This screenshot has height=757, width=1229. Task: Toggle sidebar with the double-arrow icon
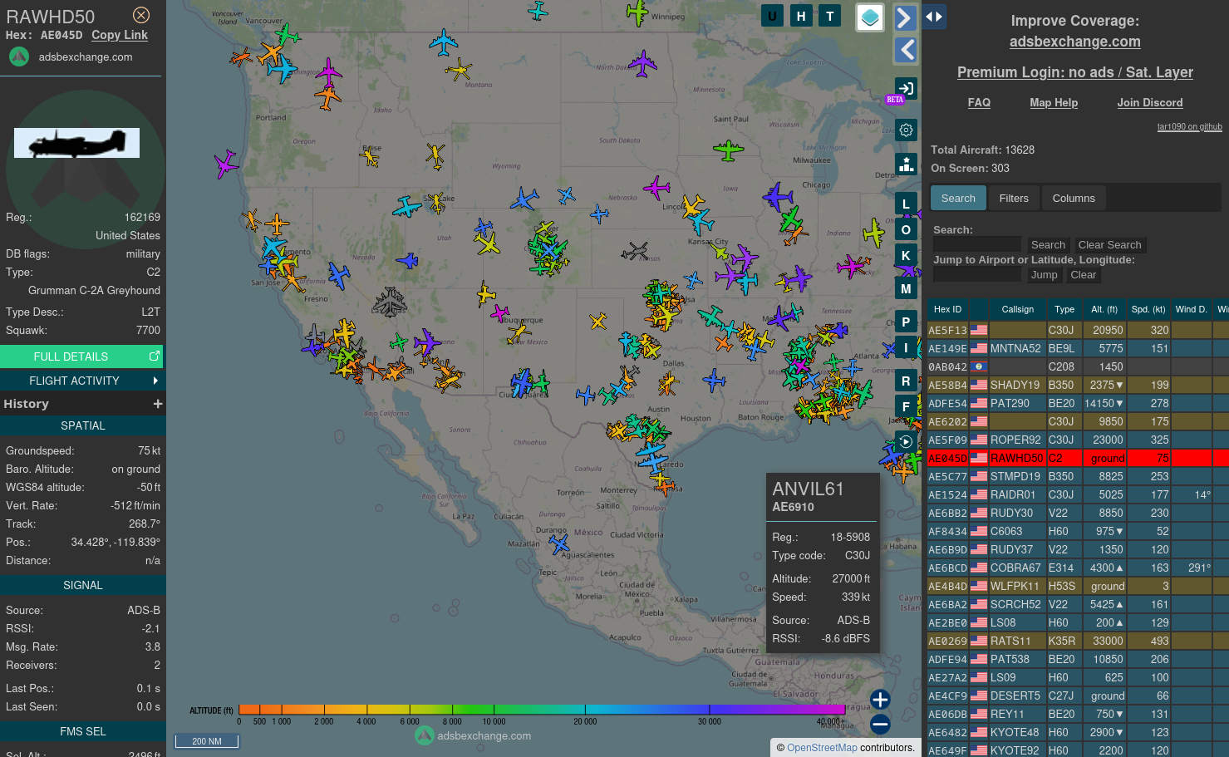pos(934,17)
